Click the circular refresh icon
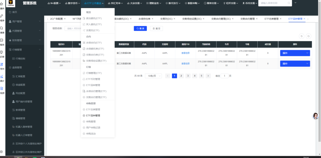Viewport: 321px width, 158px height. pos(301,36)
